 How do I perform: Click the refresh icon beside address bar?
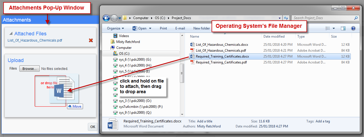[x=286, y=18]
